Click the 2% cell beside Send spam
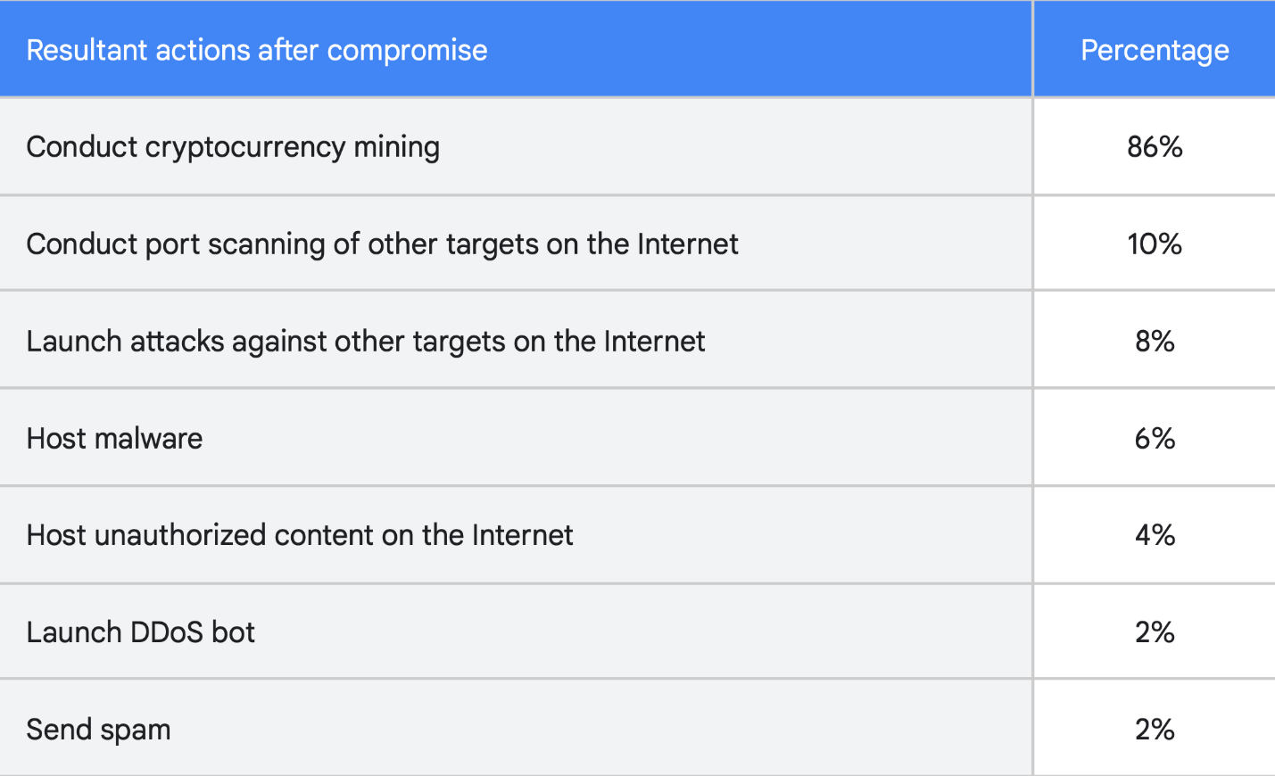This screenshot has height=776, width=1275. click(1155, 730)
